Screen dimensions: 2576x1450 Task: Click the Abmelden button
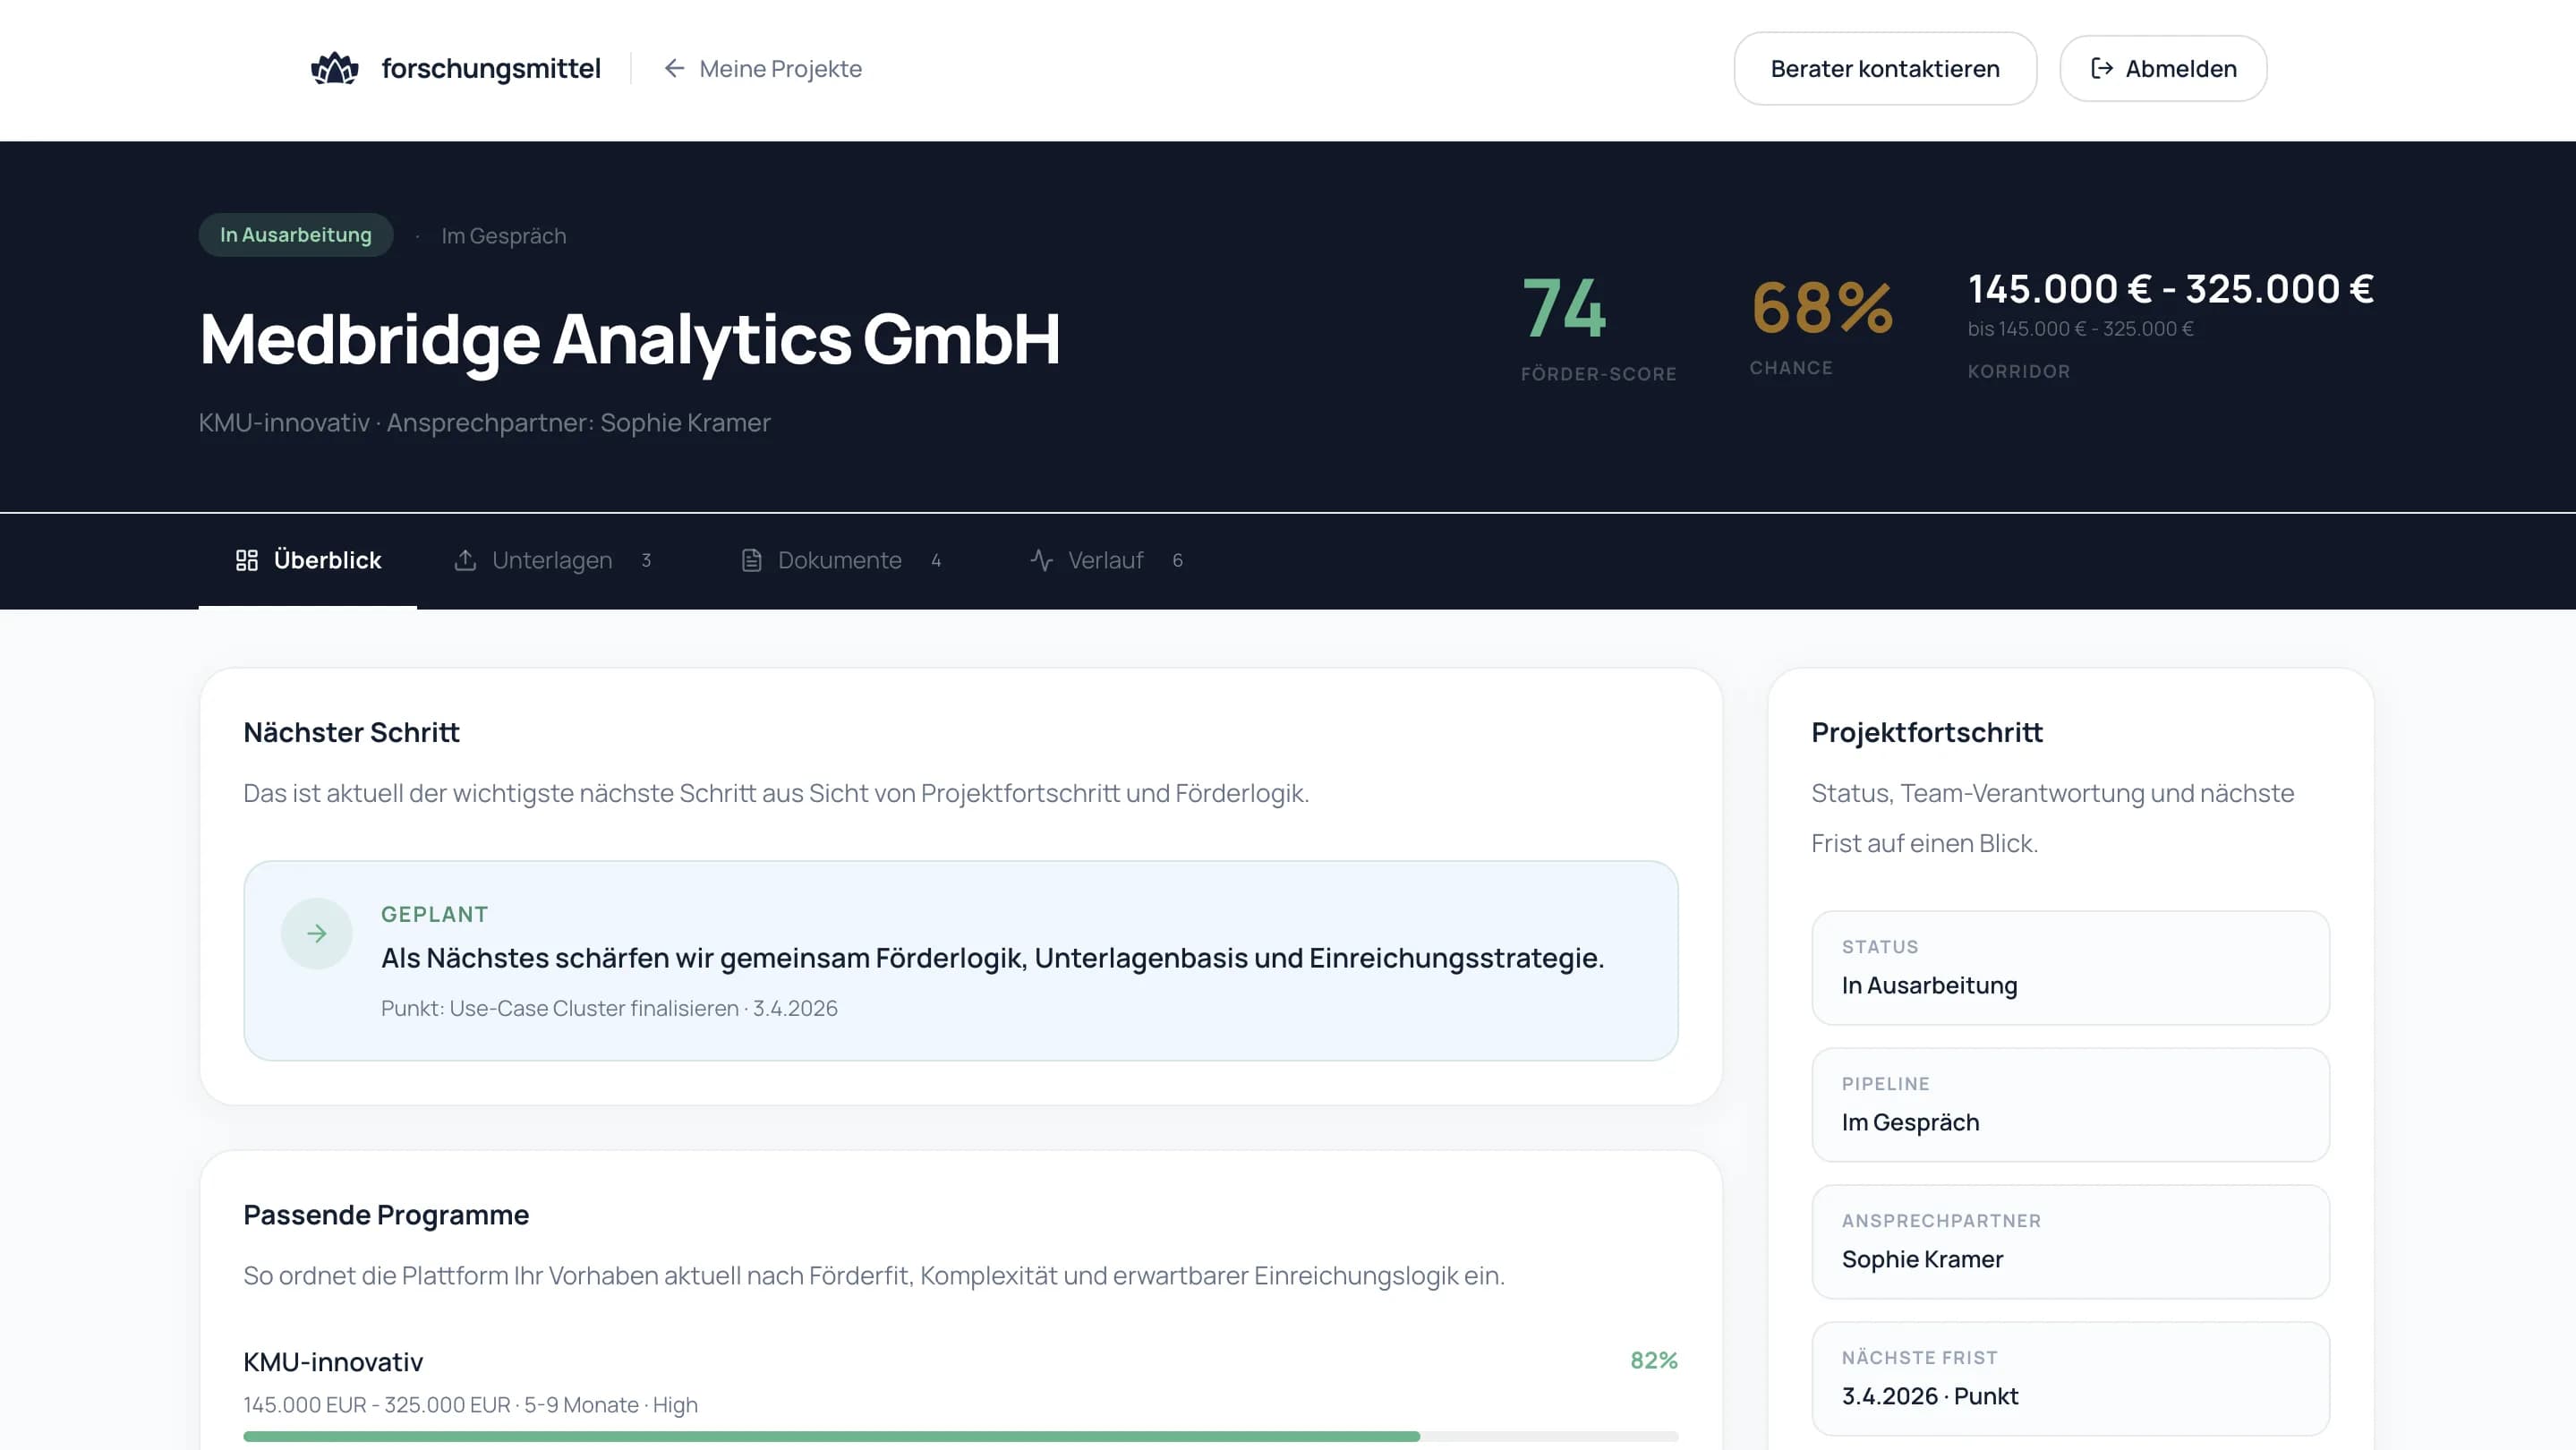2163,68
